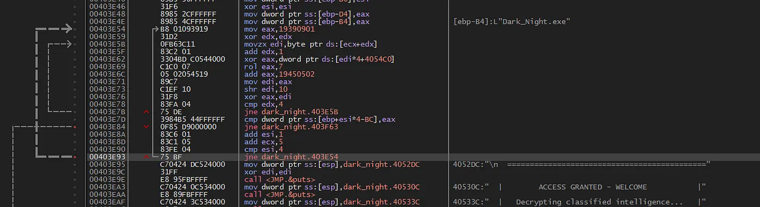Select instruction cmp esi,4
This screenshot has height=207, width=760.
coord(266,149)
